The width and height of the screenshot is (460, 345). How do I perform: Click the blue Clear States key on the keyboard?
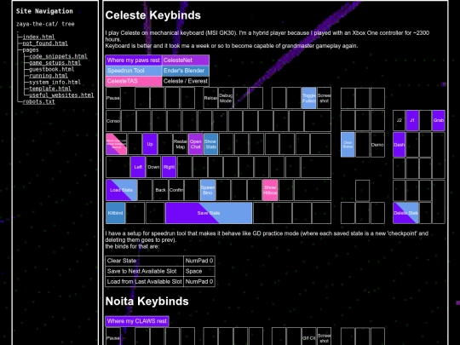click(x=348, y=144)
